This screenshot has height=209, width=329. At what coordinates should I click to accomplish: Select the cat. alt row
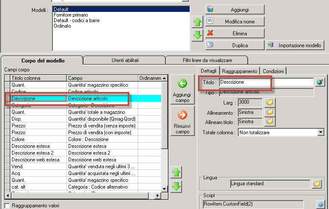86,187
